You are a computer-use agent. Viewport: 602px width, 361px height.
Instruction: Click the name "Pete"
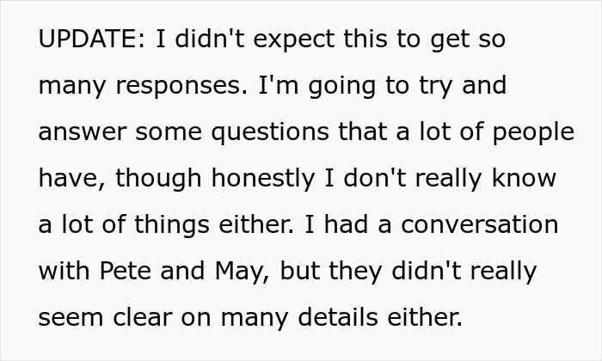(118, 272)
